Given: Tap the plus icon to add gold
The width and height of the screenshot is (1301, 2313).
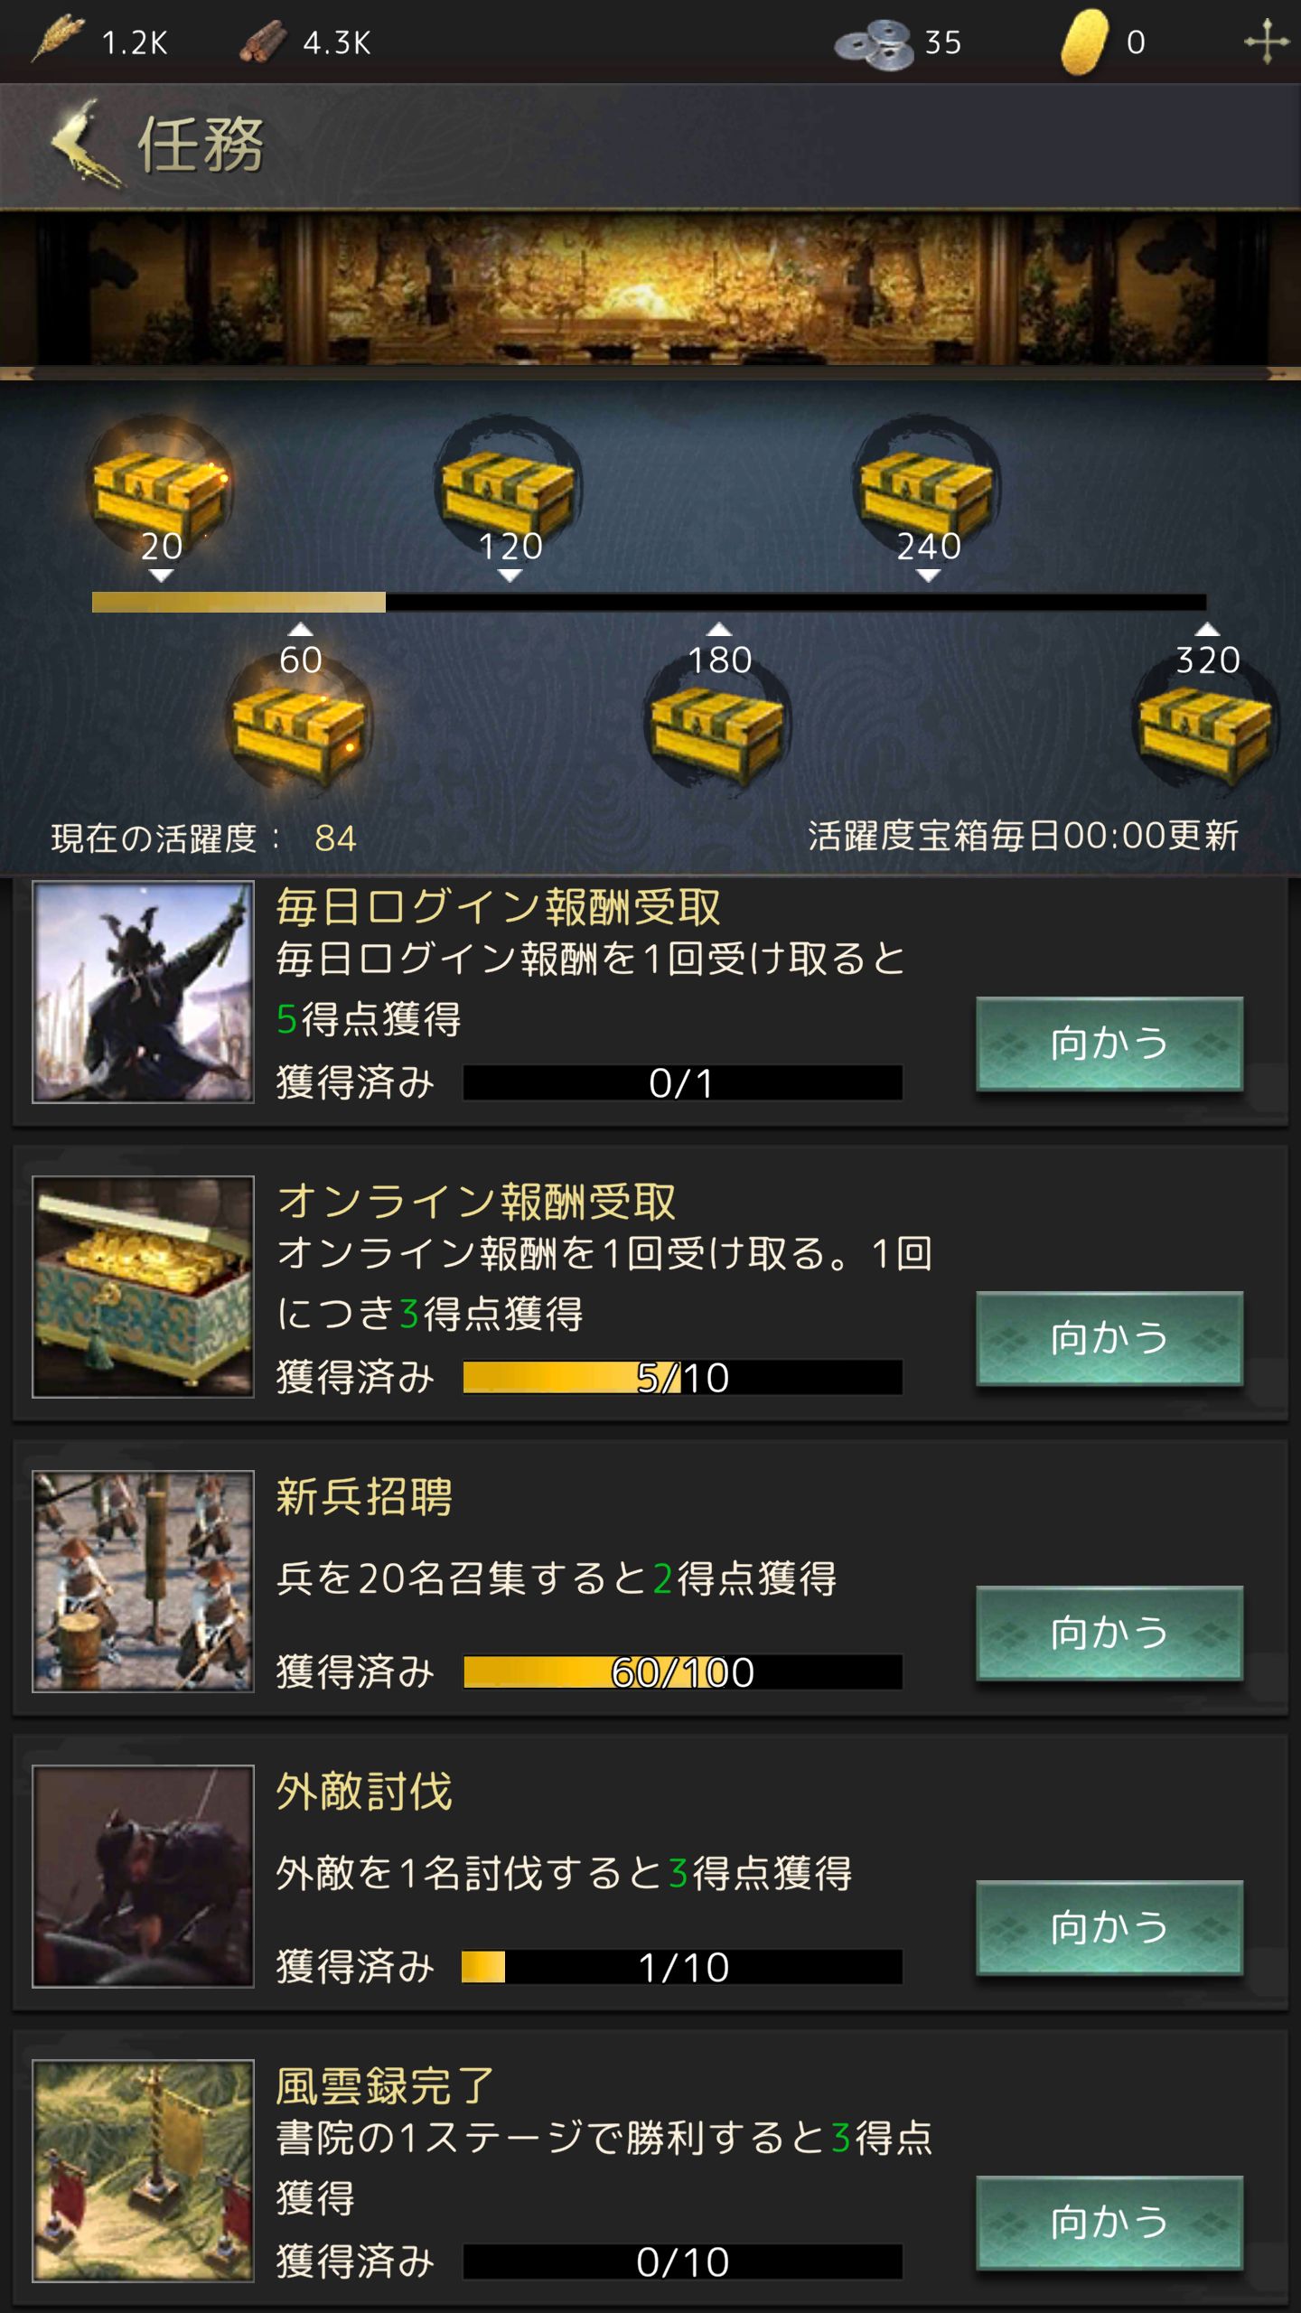Looking at the screenshot, I should 1267,42.
